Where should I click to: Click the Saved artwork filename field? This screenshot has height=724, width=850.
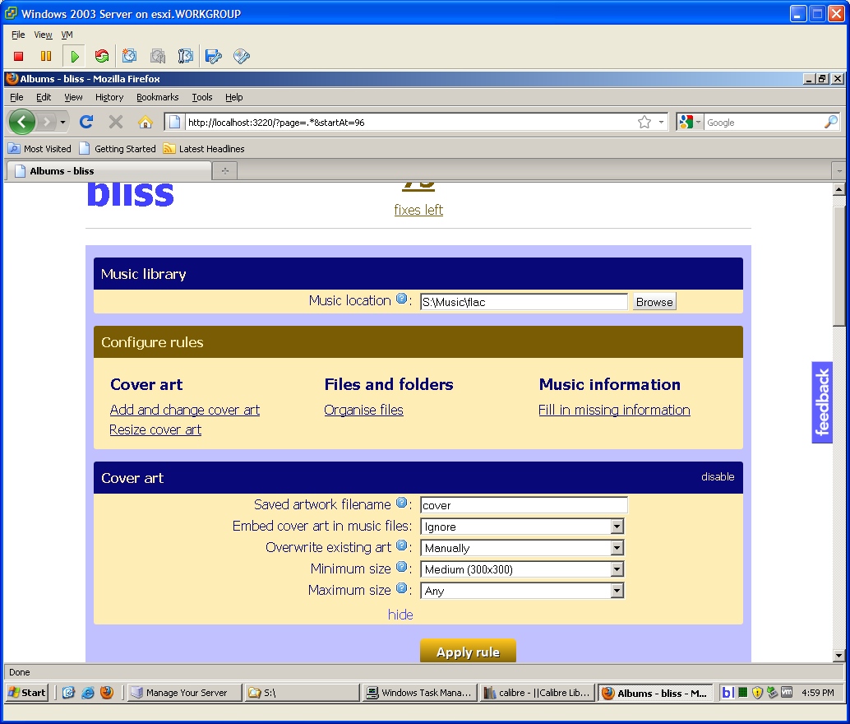[524, 505]
